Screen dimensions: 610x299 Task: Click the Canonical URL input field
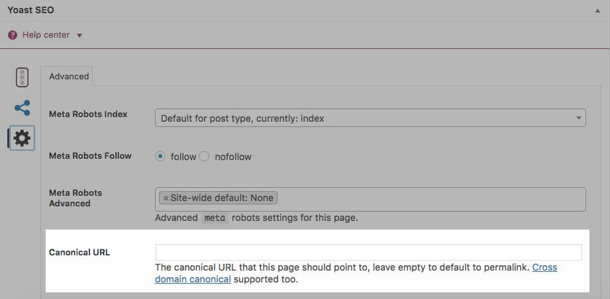point(368,252)
